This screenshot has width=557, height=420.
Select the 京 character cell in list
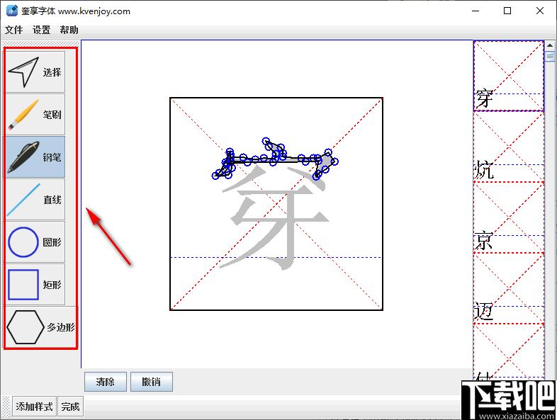click(509, 217)
